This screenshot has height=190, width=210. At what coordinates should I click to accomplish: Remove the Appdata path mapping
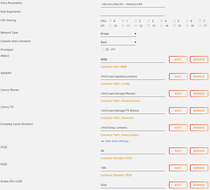coord(199,76)
